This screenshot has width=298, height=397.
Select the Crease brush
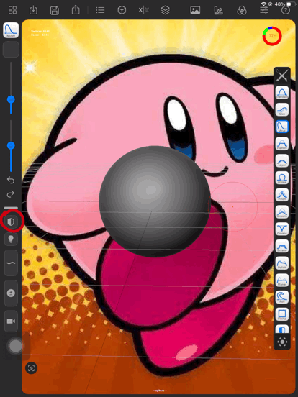282,229
